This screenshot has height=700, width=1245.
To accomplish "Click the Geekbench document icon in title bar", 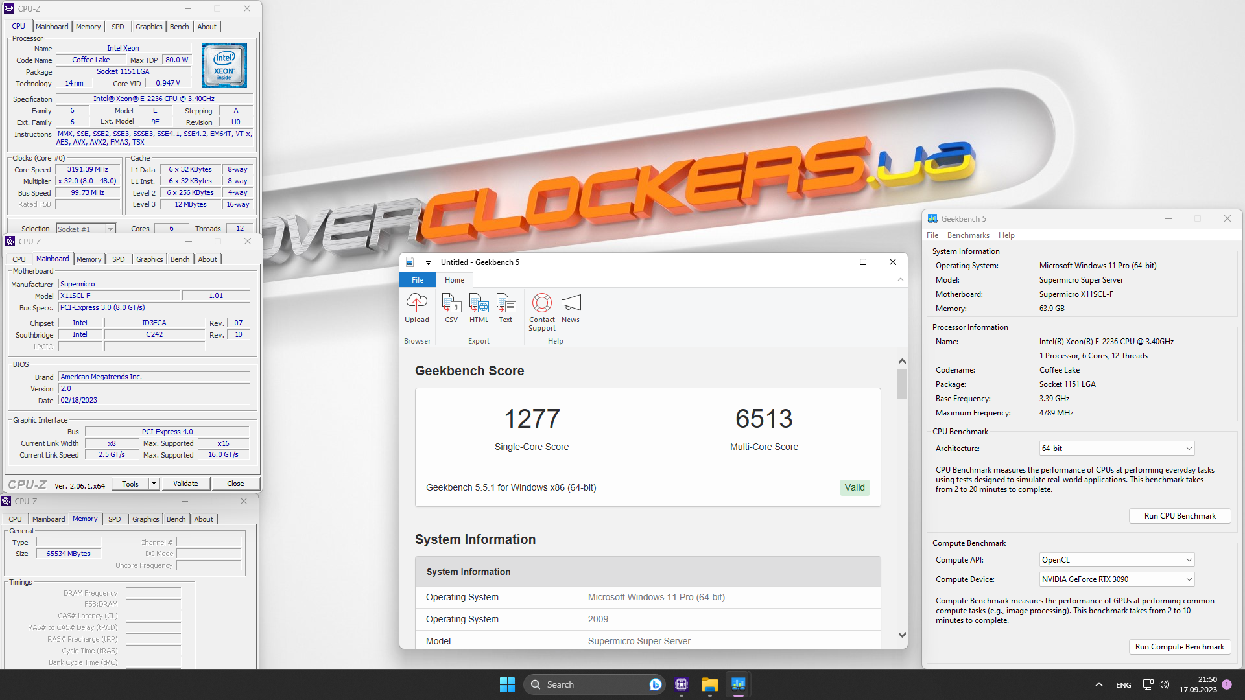I will 410,262.
